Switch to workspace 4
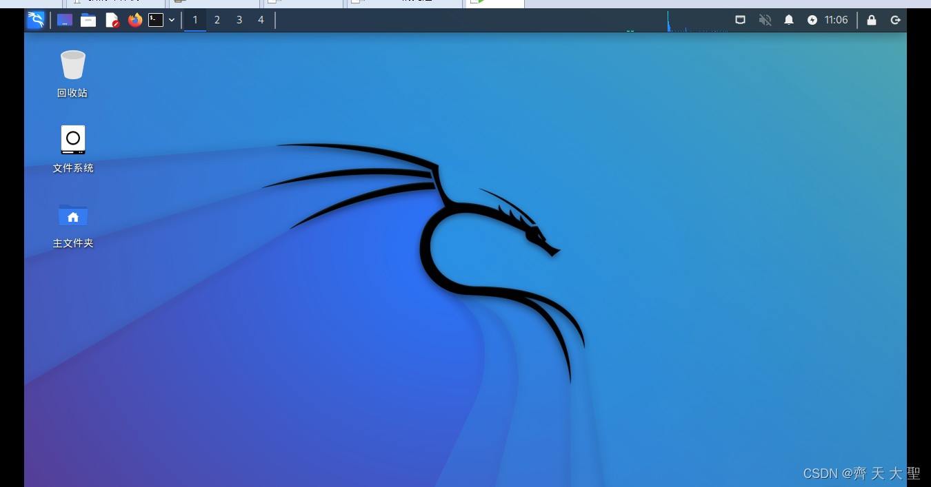The width and height of the screenshot is (931, 487). (261, 20)
